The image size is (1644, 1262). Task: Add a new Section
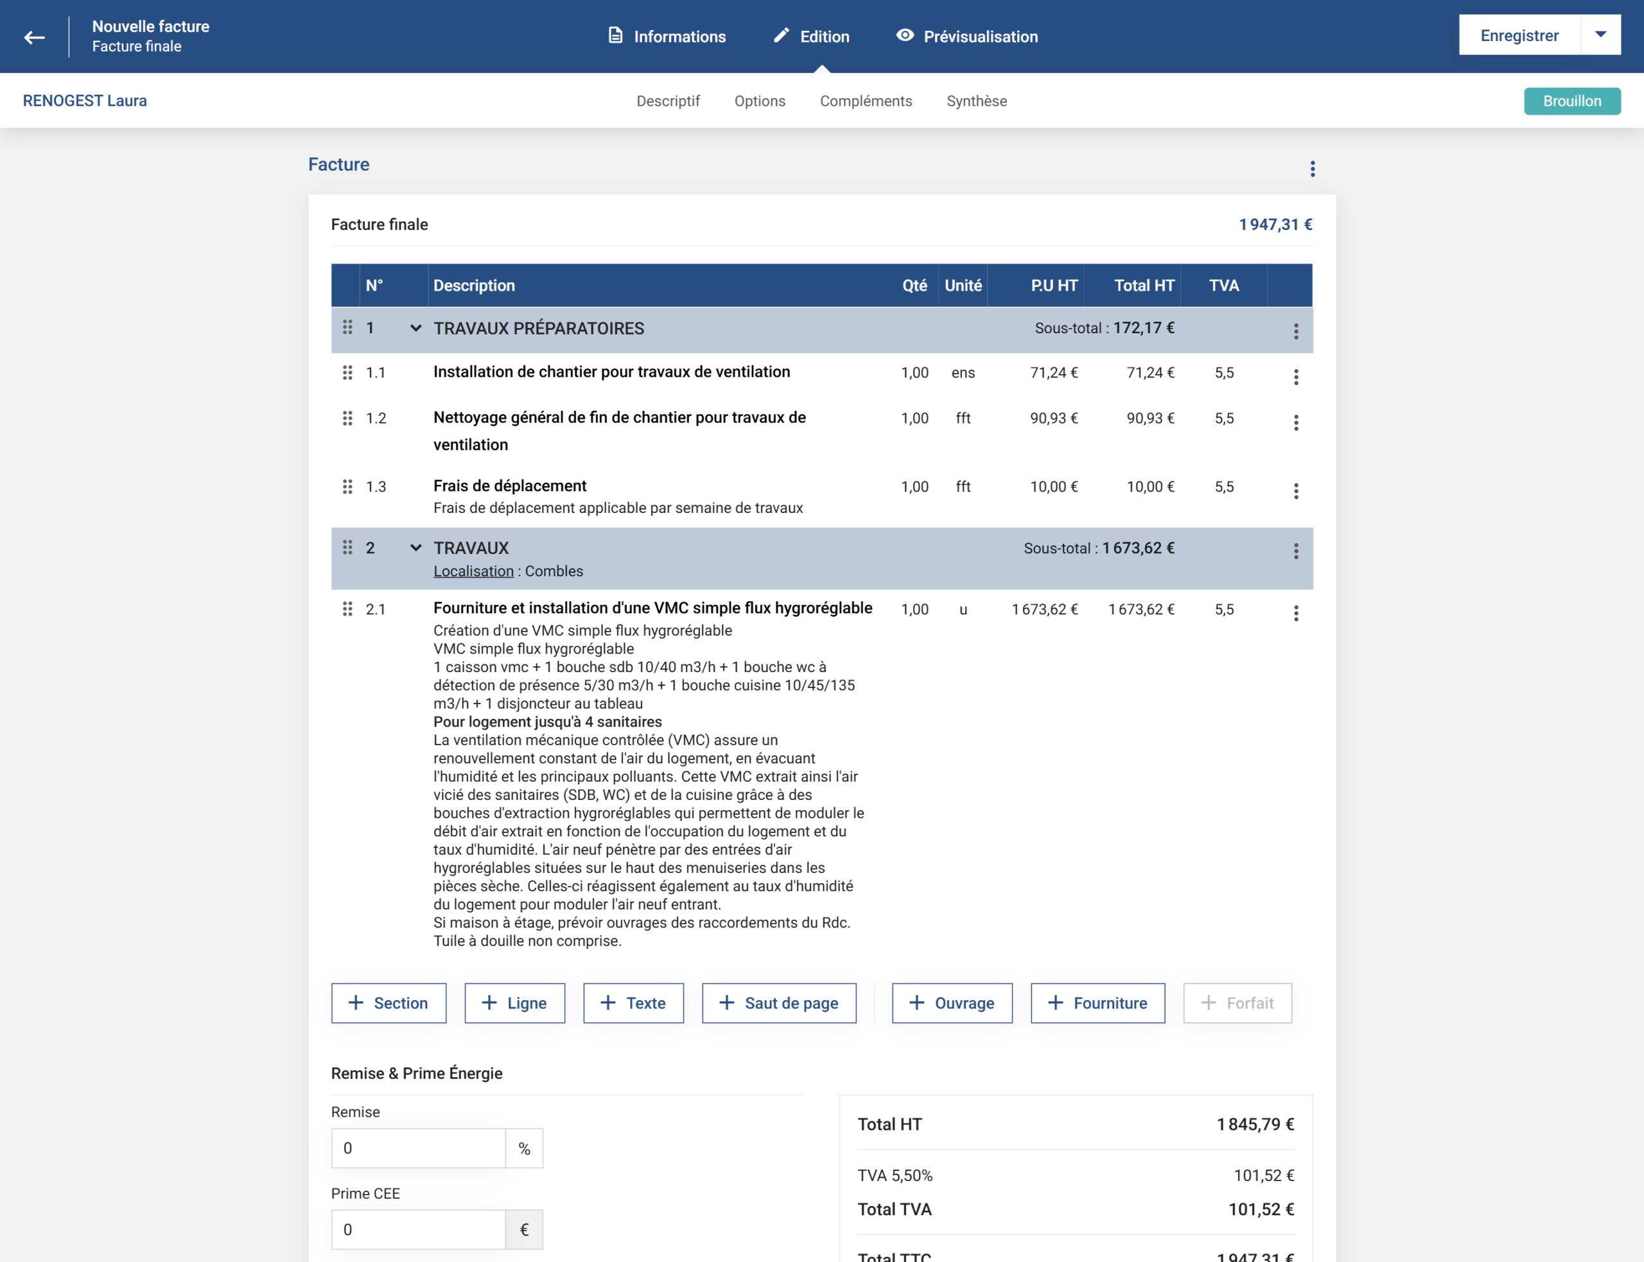(389, 1003)
